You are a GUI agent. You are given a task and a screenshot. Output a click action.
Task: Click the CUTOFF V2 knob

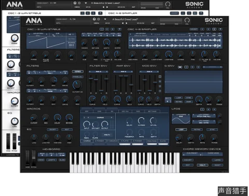tap(77, 85)
